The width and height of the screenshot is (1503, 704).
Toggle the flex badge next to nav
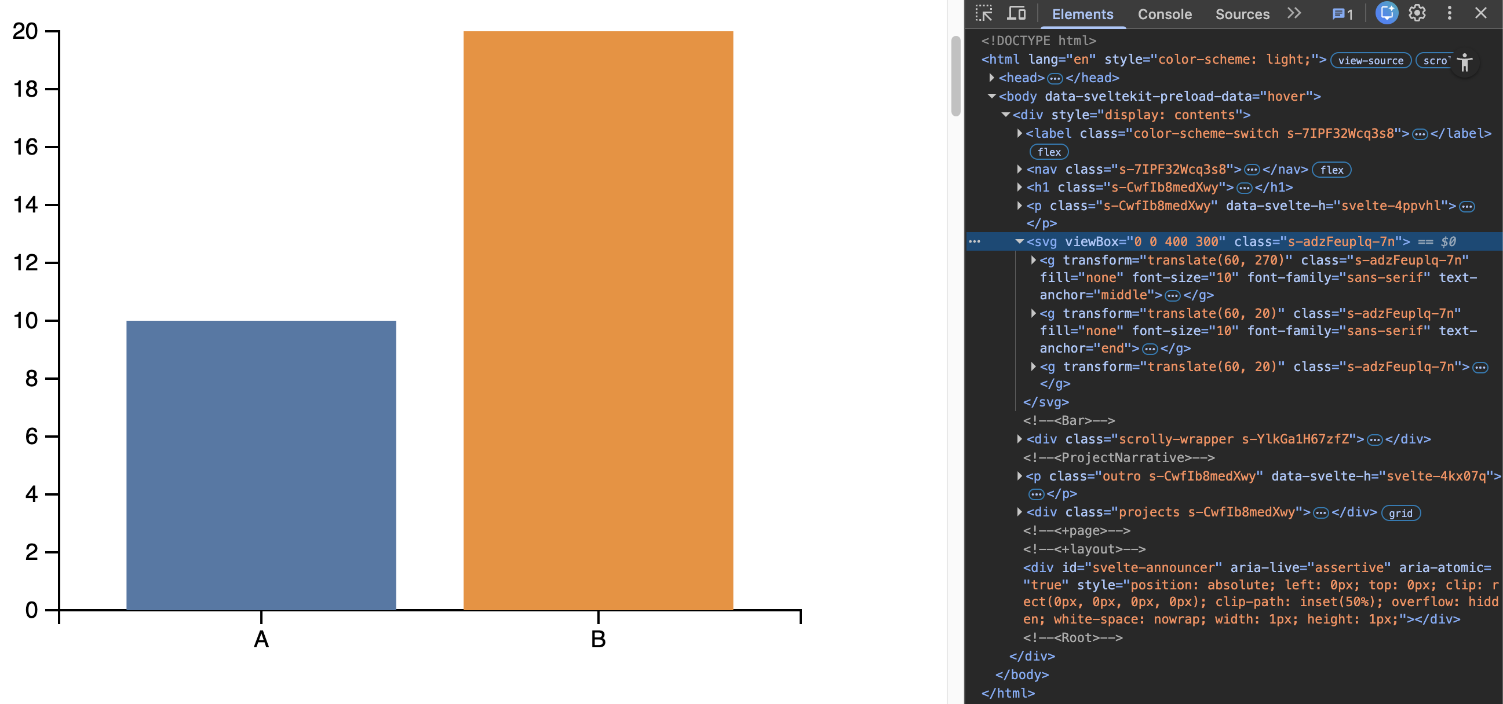tap(1331, 170)
